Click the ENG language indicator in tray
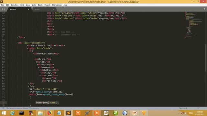Screen dimensions: 207x116 (x=191, y=113)
